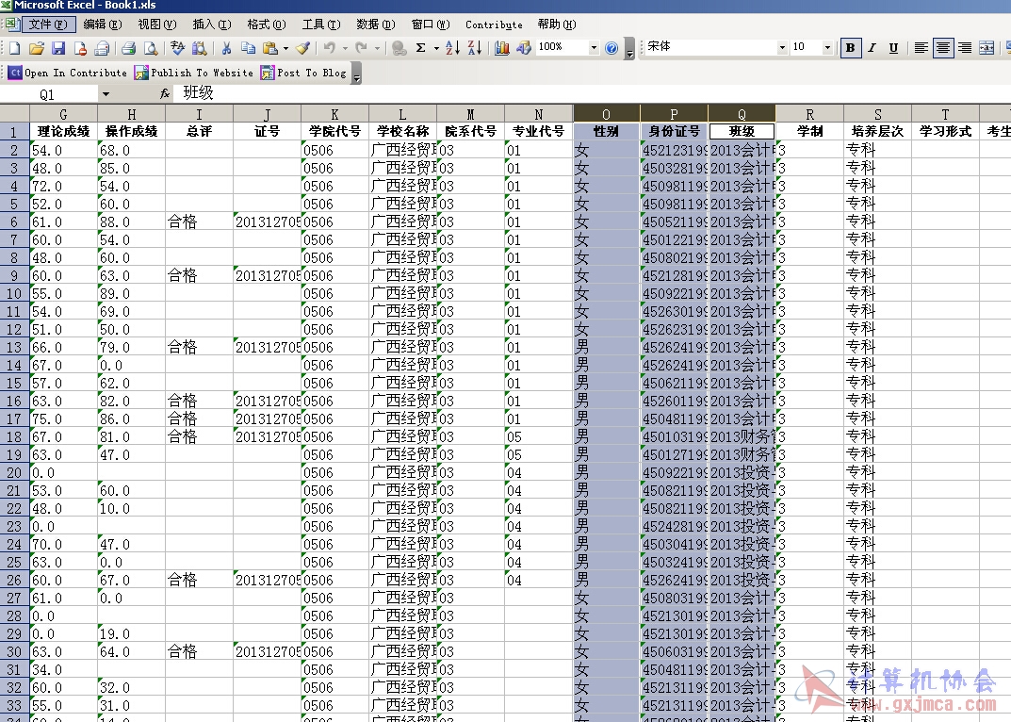Sort descending Z to A
Viewport: 1011px width, 722px height.
(x=475, y=48)
